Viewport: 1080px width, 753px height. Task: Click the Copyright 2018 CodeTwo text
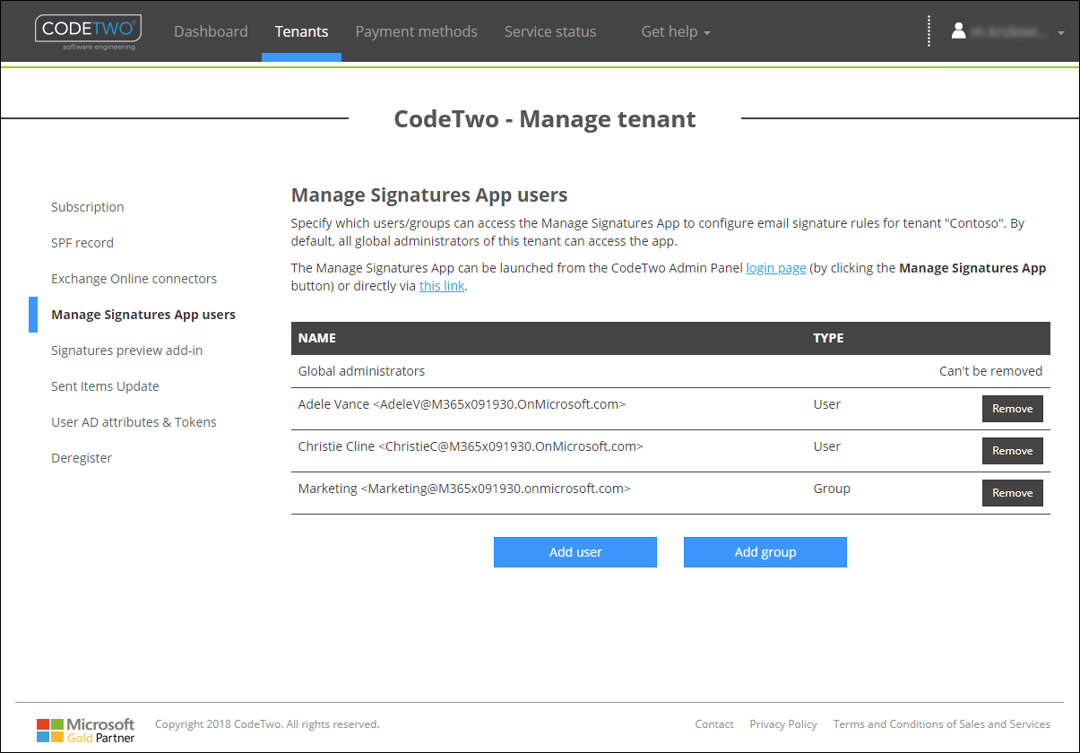click(267, 724)
